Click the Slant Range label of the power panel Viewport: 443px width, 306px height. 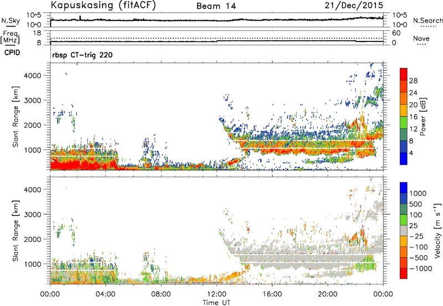pyautogui.click(x=16, y=117)
